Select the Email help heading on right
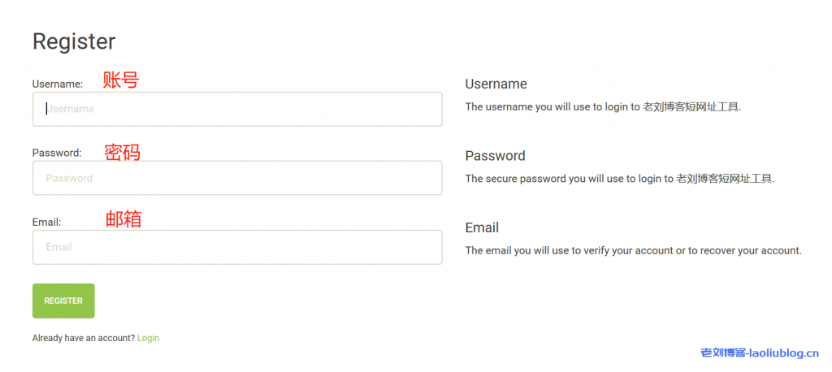This screenshot has width=832, height=372. [x=482, y=227]
